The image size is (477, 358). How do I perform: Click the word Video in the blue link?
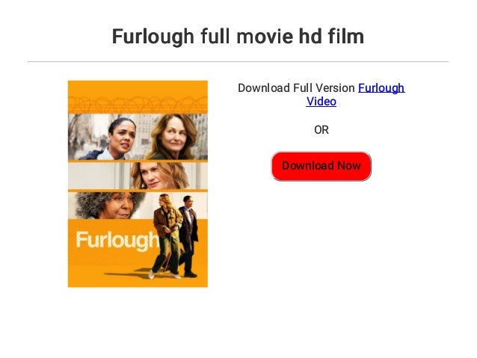321,102
